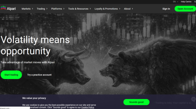Viewport: 196px width, 109px height.
Task: Click the Sign In link
Action: (x=166, y=9)
